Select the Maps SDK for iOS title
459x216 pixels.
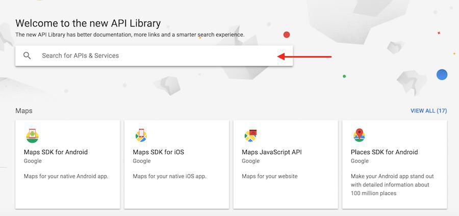coord(158,152)
